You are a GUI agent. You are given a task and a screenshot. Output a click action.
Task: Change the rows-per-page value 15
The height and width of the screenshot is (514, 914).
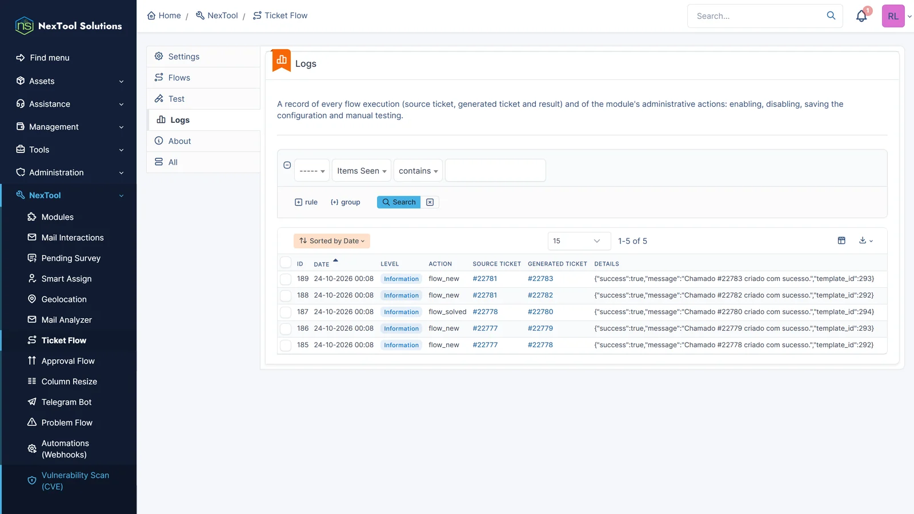579,241
